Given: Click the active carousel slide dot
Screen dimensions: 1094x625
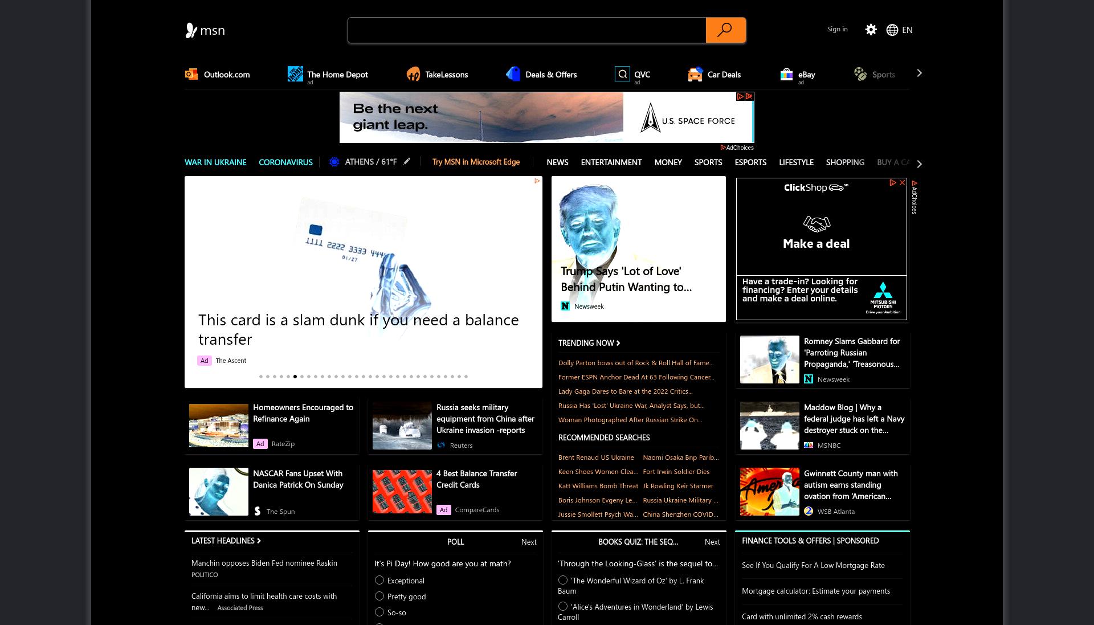Looking at the screenshot, I should click(295, 377).
